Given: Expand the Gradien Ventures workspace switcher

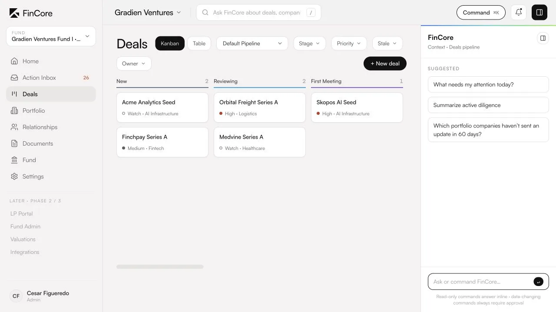Looking at the screenshot, I should tap(148, 13).
